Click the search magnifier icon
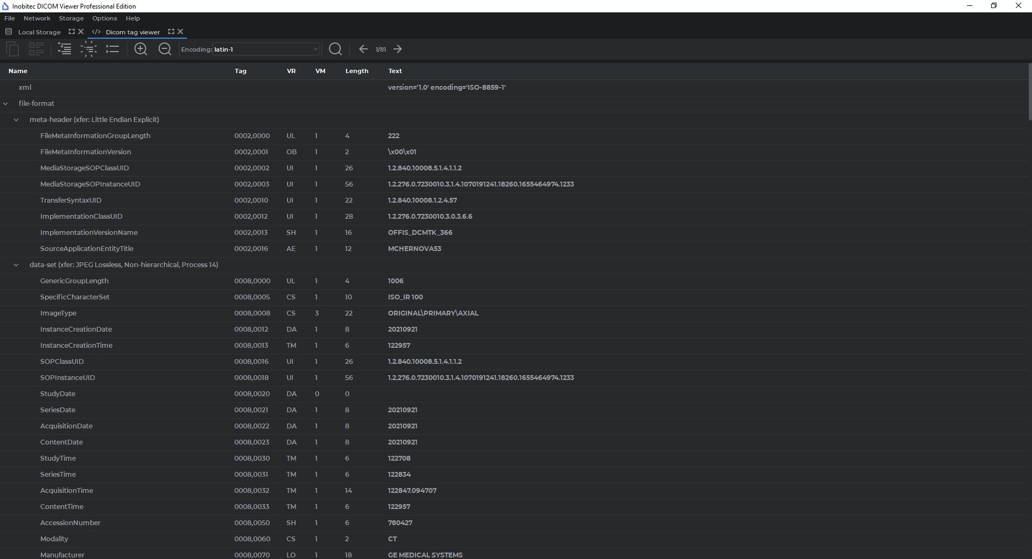 click(335, 49)
